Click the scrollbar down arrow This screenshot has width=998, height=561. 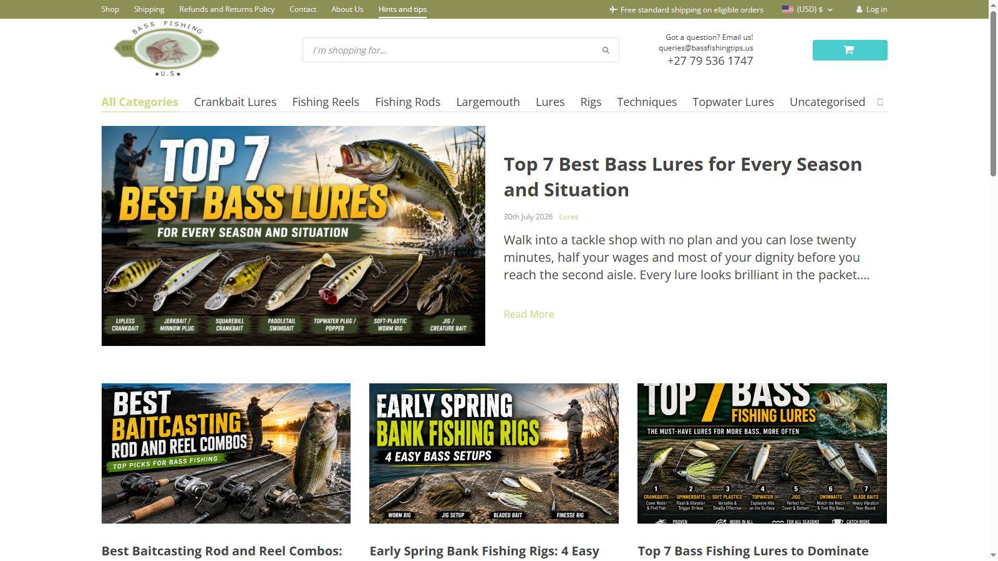993,555
